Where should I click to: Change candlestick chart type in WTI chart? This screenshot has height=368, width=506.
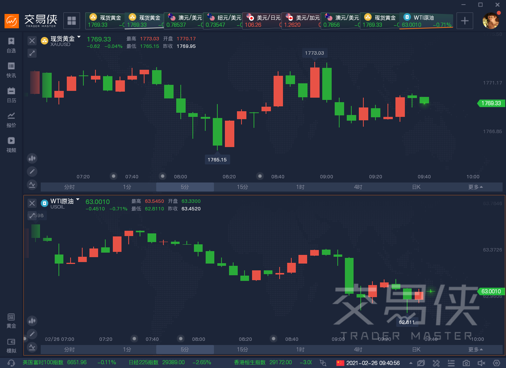click(32, 321)
